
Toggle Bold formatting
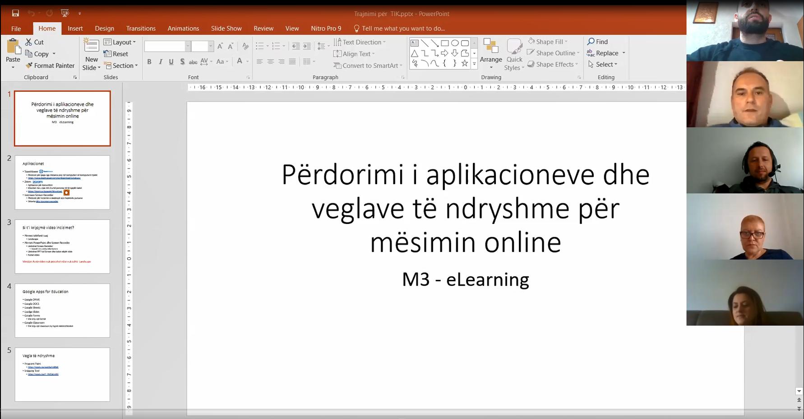pos(149,61)
